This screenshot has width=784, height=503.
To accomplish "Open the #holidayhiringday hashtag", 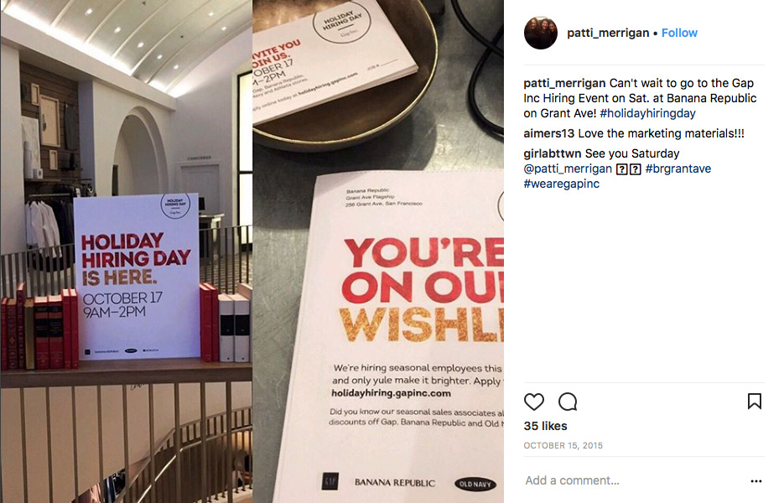I will 647,113.
